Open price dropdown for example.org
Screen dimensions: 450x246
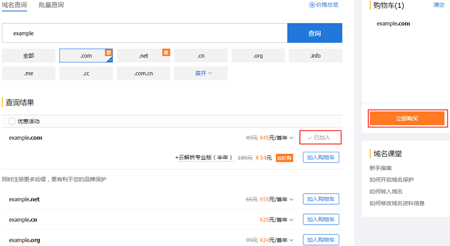pyautogui.click(x=292, y=240)
